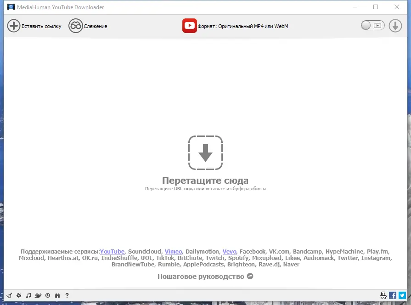
Task: Click the support character icon beside Facebook icon
Action: tap(383, 295)
